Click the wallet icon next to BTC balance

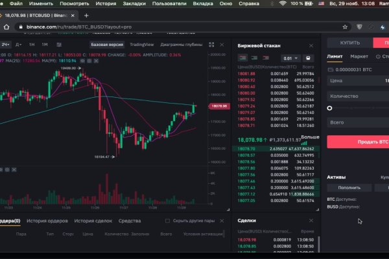330,68
